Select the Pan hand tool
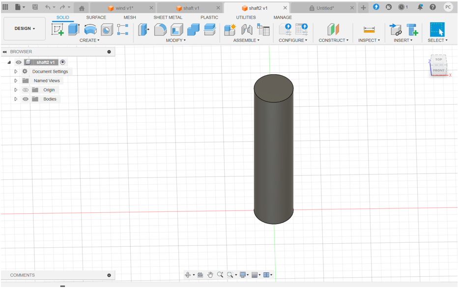This screenshot has height=288, width=458. click(210, 275)
